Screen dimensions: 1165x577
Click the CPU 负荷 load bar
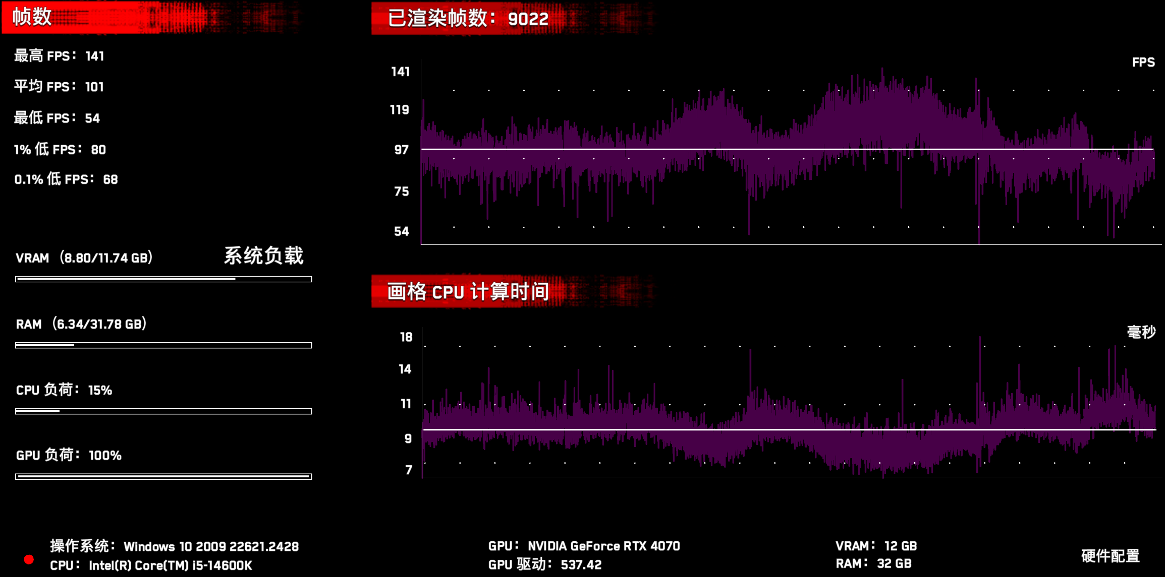coord(163,411)
